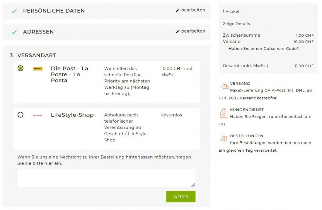Click the textarea resize grip

pyautogui.click(x=194, y=185)
